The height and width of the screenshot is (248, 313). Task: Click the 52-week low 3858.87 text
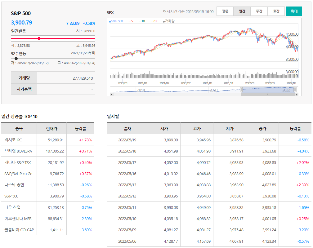tap(30, 63)
